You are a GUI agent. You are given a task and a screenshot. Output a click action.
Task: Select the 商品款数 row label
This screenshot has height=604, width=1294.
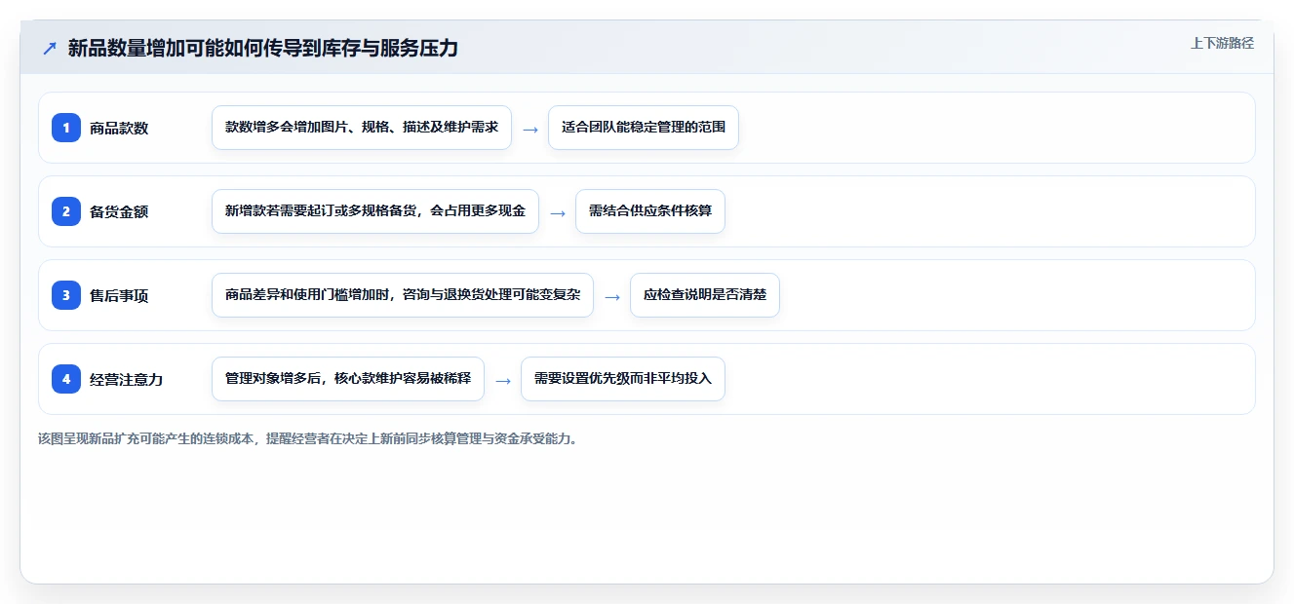click(x=119, y=128)
